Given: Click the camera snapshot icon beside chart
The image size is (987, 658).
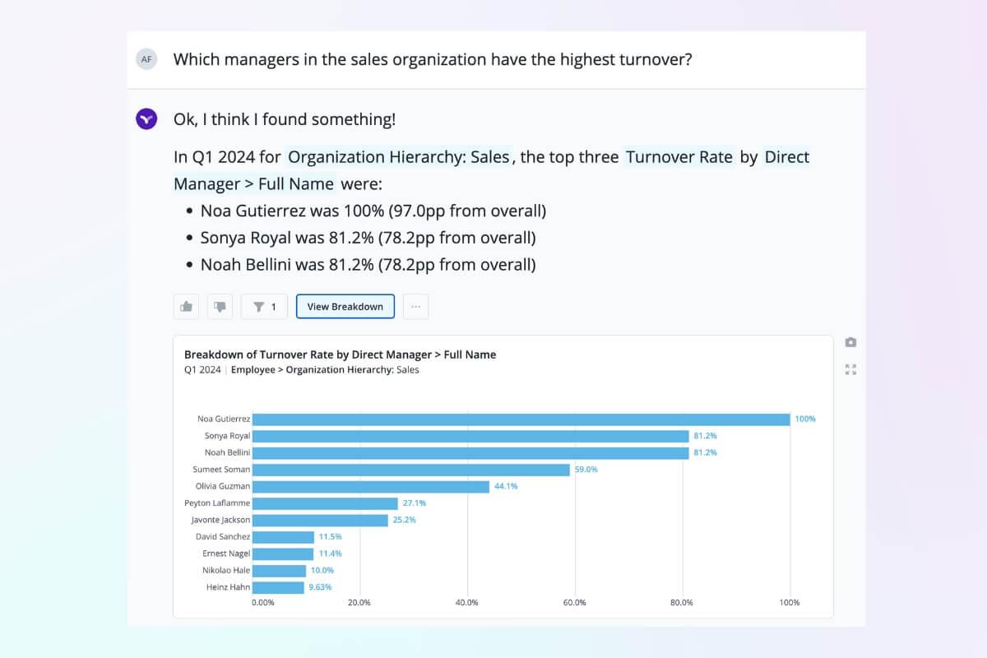Looking at the screenshot, I should pos(850,342).
